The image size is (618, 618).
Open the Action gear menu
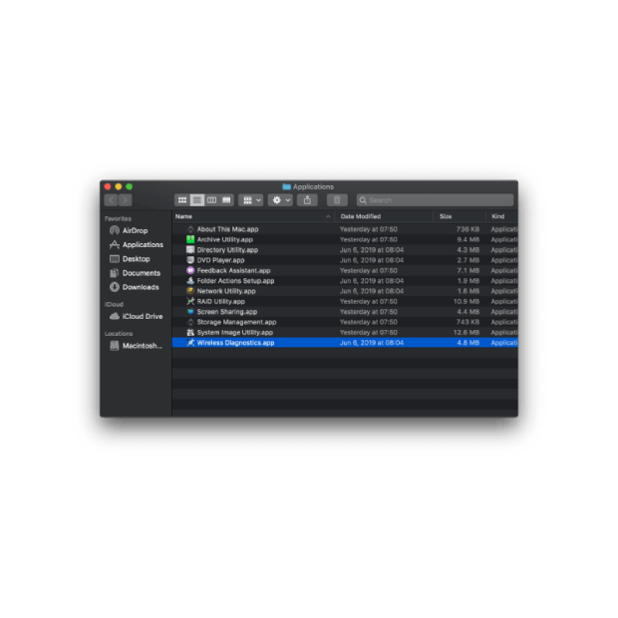point(280,200)
